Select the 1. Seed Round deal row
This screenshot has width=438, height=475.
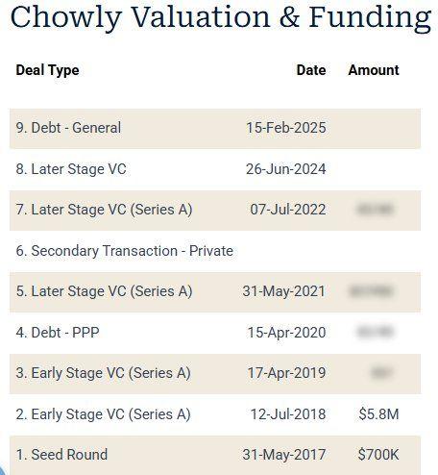pyautogui.click(x=215, y=455)
